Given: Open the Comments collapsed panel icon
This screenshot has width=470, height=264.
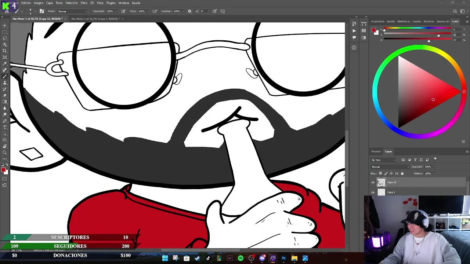Looking at the screenshot, I should click(354, 37).
